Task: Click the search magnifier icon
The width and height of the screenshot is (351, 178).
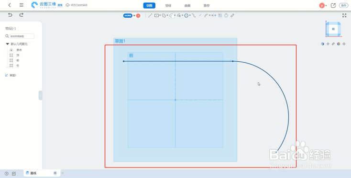Action: [7, 36]
